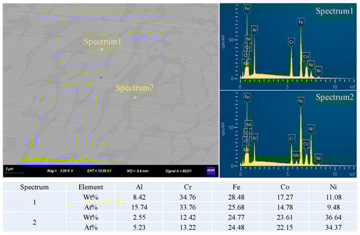
Task: Click the Spectrum1 crosshair marker on SEM image
Action: [101, 49]
